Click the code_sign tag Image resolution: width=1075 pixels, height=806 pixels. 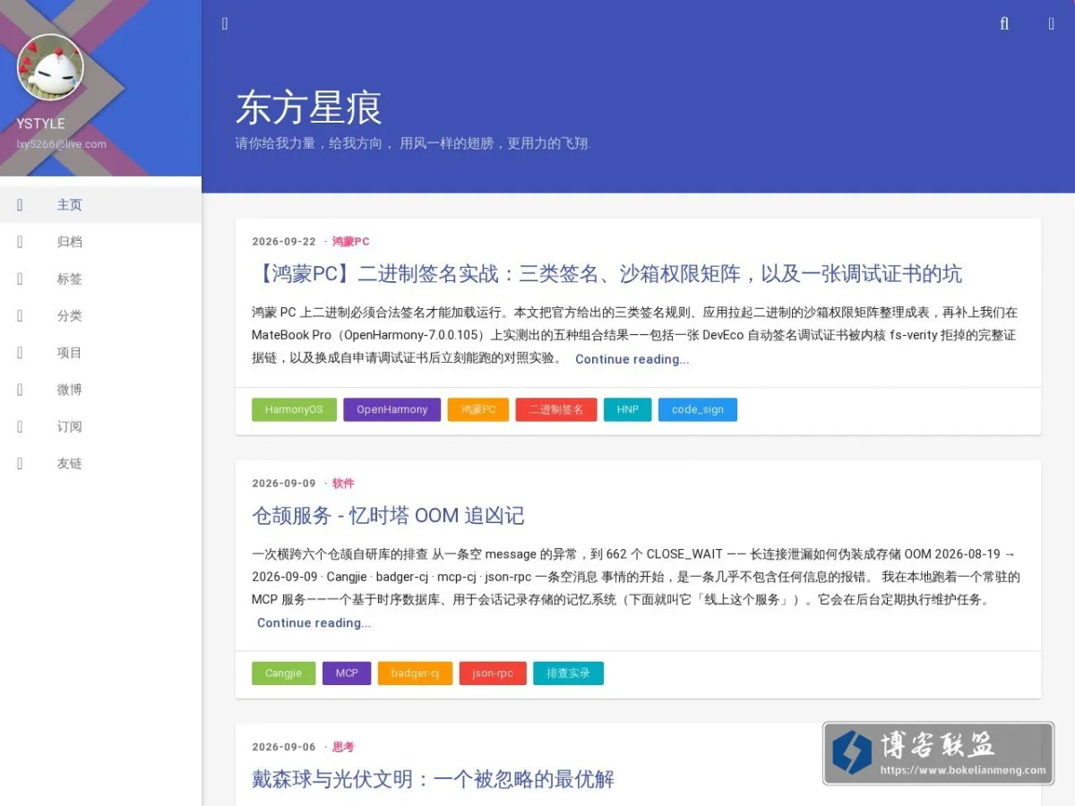point(698,409)
